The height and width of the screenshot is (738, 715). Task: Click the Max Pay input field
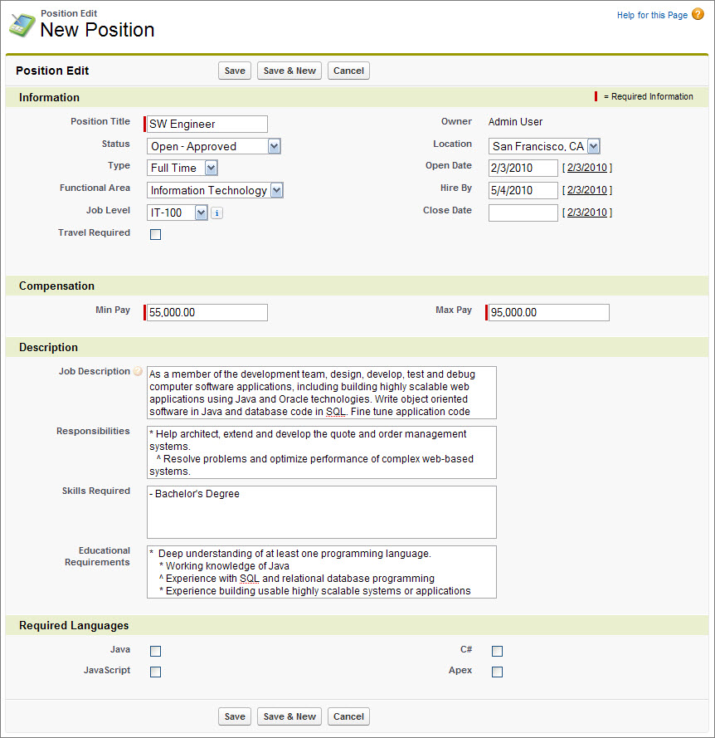point(549,312)
